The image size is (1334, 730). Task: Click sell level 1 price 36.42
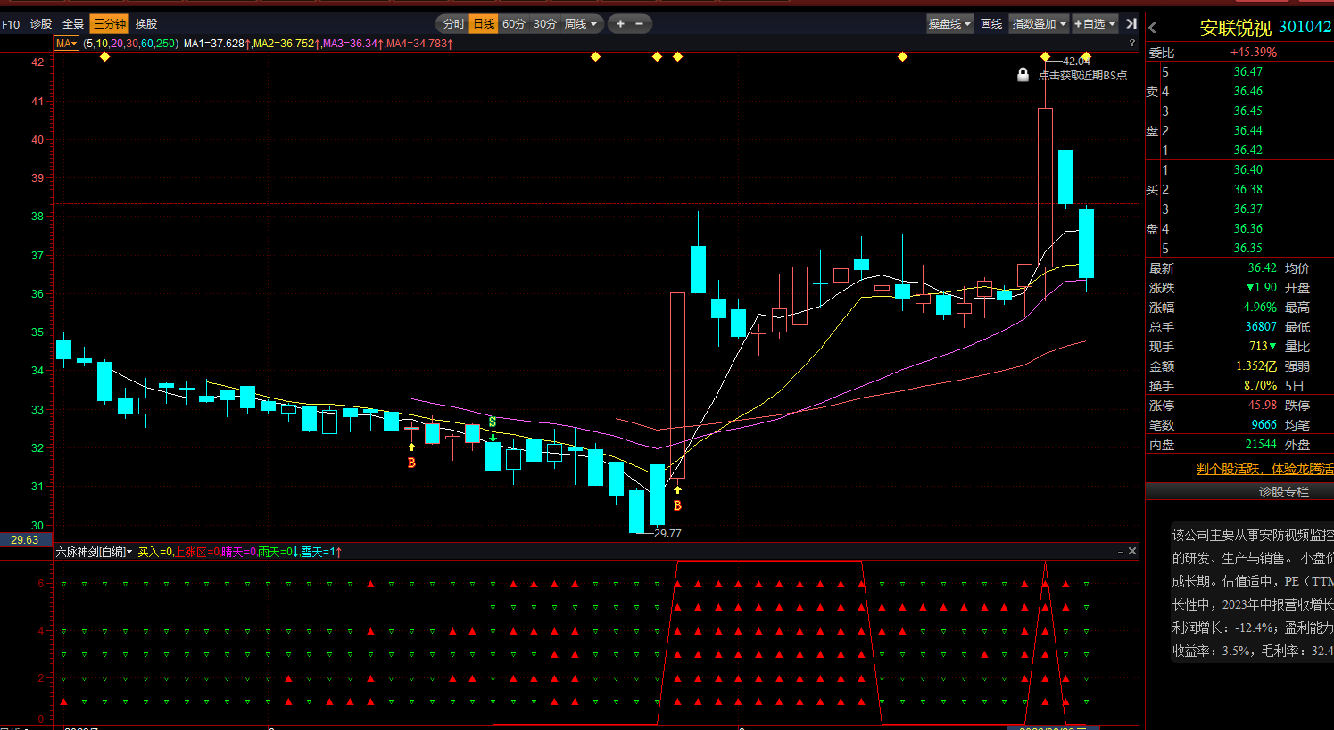click(x=1248, y=151)
